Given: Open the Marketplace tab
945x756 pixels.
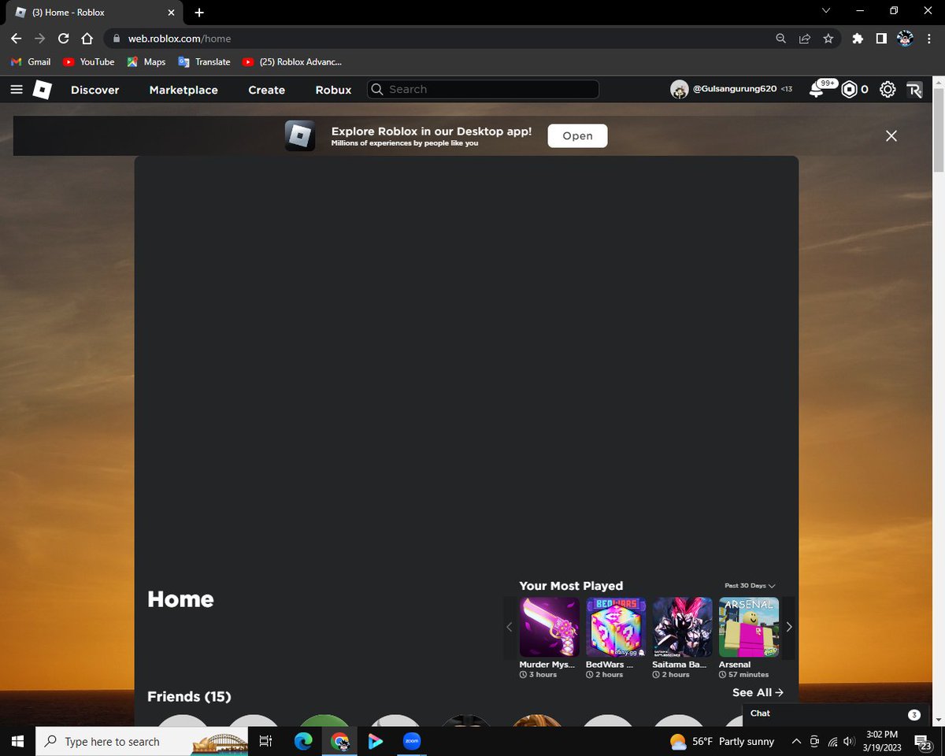Looking at the screenshot, I should pos(183,90).
